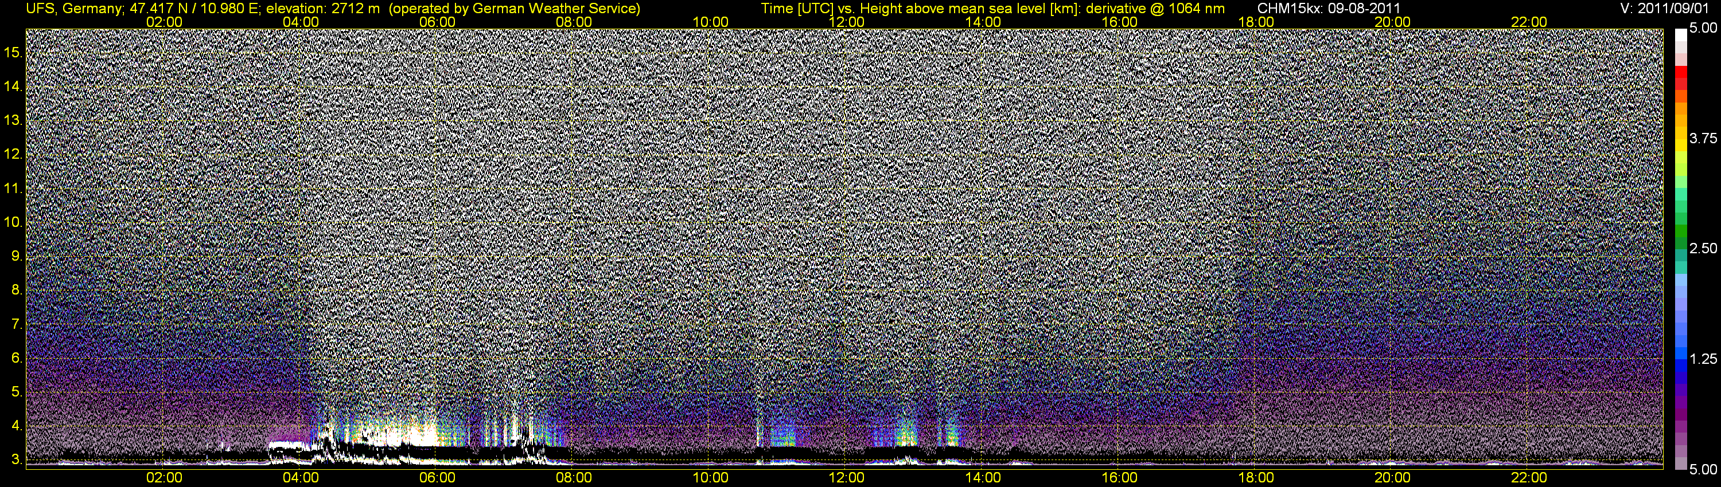Click the colorbar value 5.00 at the bottom
This screenshot has width=1721, height=487.
1703,470
